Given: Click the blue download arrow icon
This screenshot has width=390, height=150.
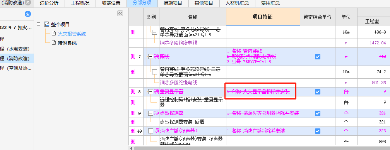Looking at the screenshot, I should pos(28,14).
